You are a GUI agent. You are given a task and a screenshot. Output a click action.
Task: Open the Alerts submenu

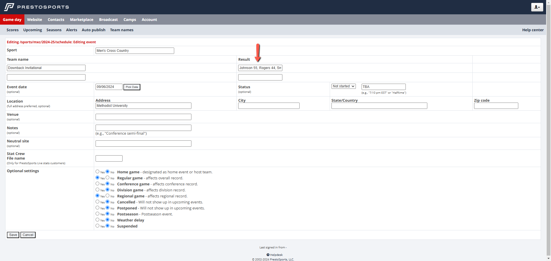click(x=71, y=30)
